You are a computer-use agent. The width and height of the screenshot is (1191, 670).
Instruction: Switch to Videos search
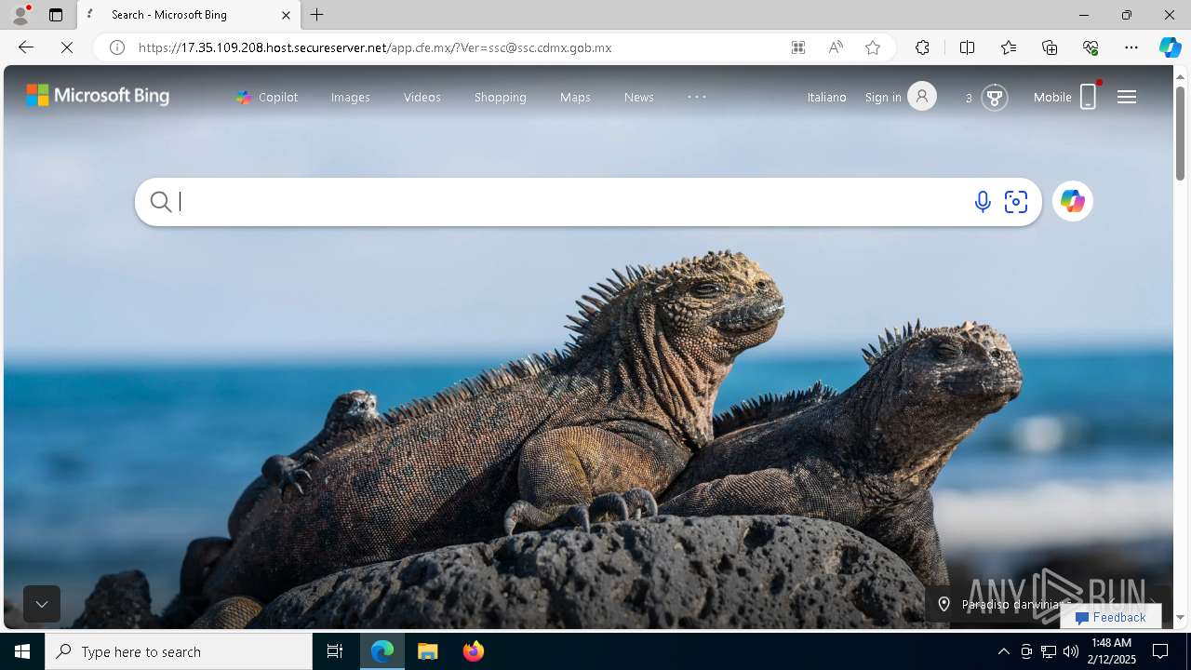click(x=422, y=97)
